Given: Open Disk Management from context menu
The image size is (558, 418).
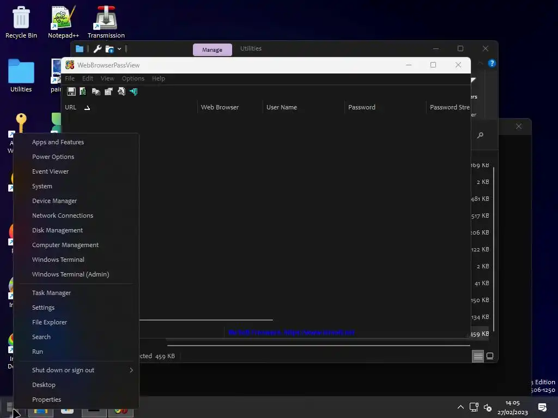Looking at the screenshot, I should pos(76,230).
